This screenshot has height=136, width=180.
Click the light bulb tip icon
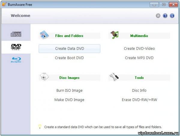point(40,126)
